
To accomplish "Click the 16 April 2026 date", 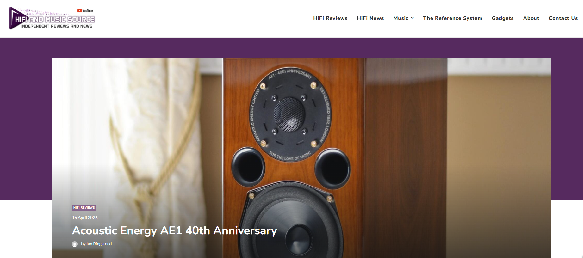I will (85, 218).
